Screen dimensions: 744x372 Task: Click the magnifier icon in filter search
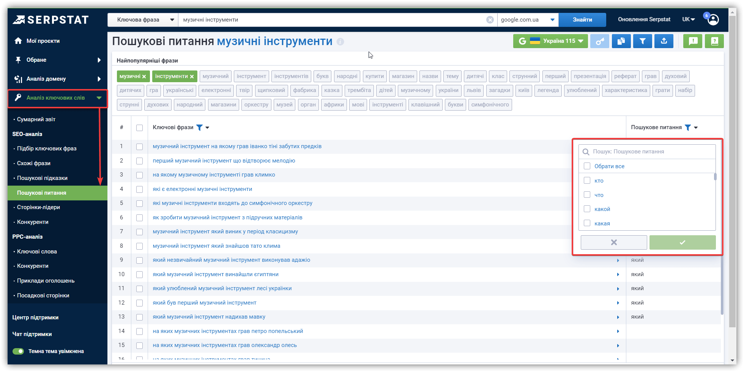pyautogui.click(x=586, y=152)
